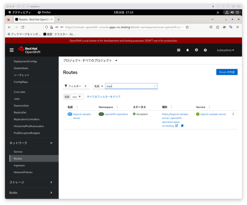Viewport: 247px width, 205px height.
Task: Sort by 場所 column
Action: 167,107
